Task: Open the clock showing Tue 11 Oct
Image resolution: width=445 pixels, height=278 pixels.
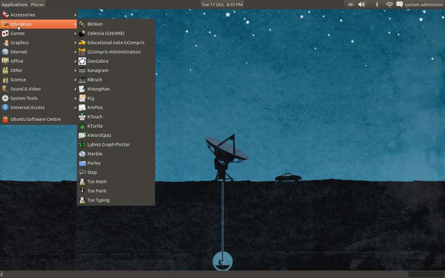Action: coord(222,4)
